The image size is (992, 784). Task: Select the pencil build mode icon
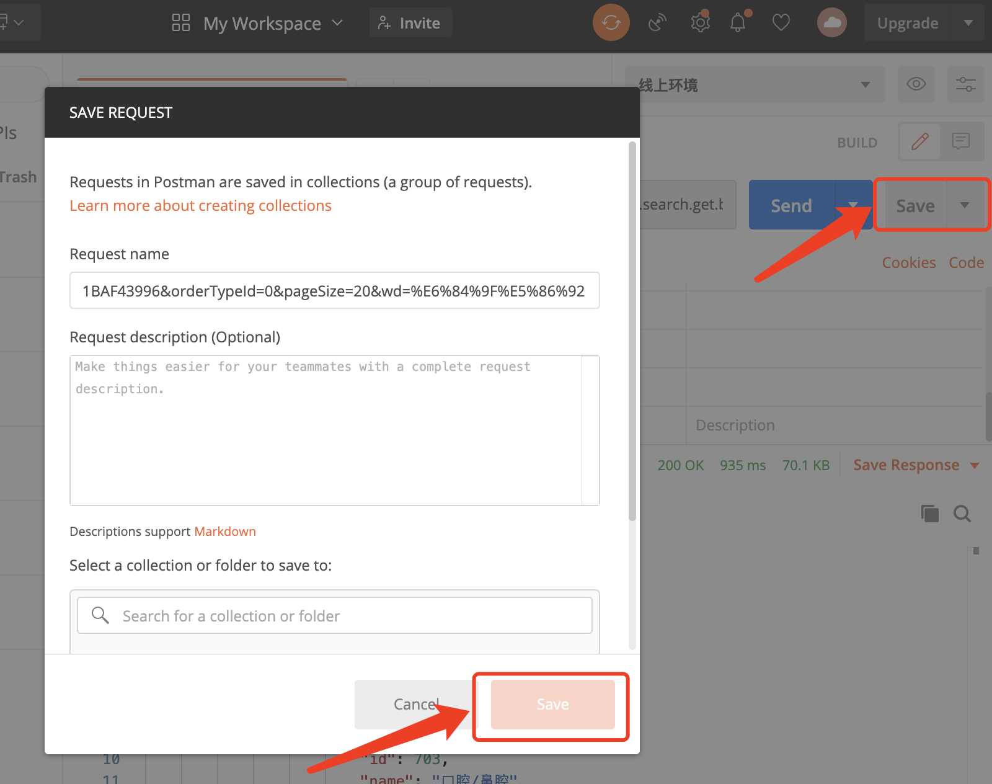tap(920, 141)
